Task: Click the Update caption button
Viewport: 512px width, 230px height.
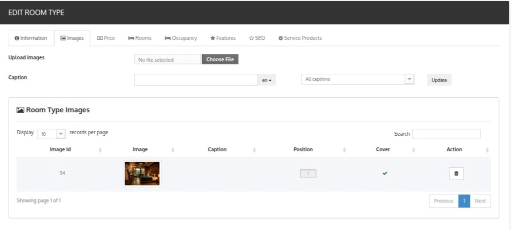Action: click(x=439, y=80)
